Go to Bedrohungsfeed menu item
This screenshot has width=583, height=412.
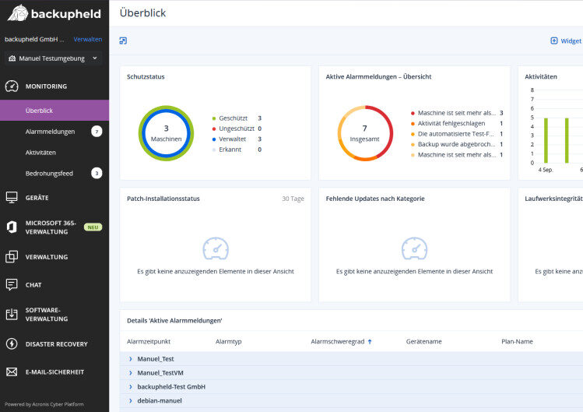(x=49, y=173)
